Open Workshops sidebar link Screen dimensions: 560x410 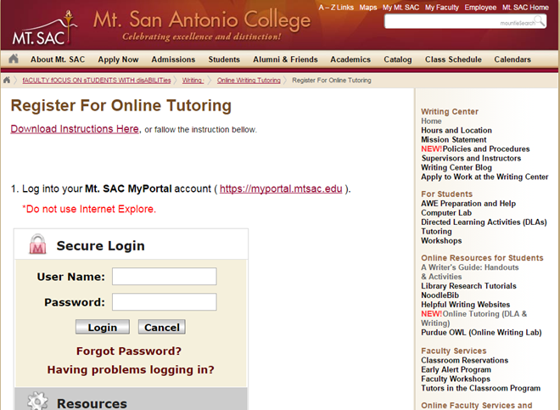click(x=441, y=240)
